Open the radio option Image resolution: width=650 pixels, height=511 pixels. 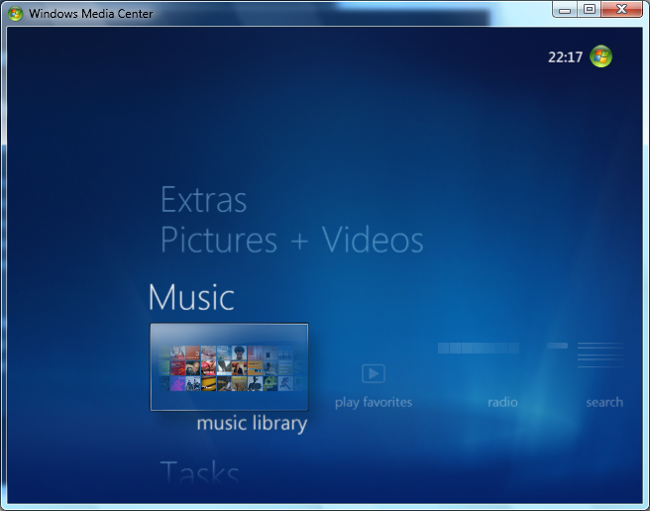coord(502,402)
